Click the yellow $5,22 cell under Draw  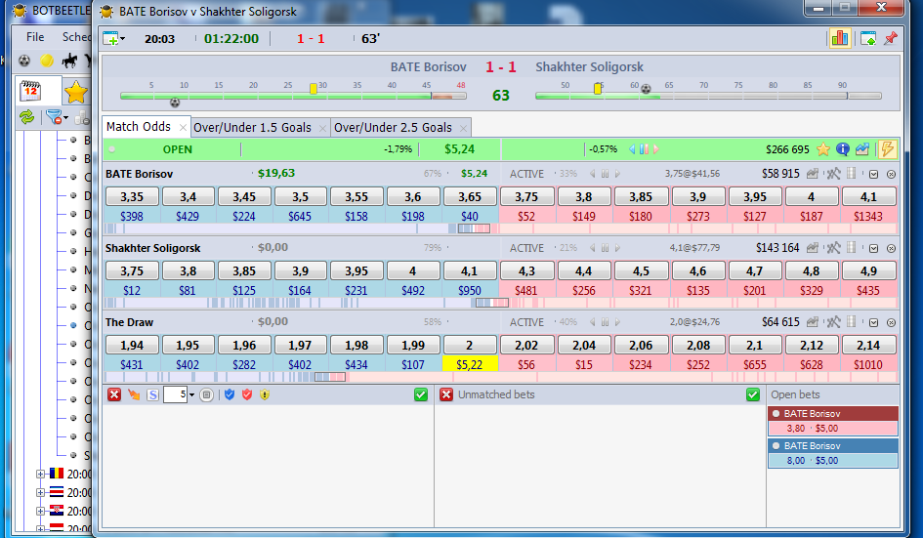(x=470, y=364)
